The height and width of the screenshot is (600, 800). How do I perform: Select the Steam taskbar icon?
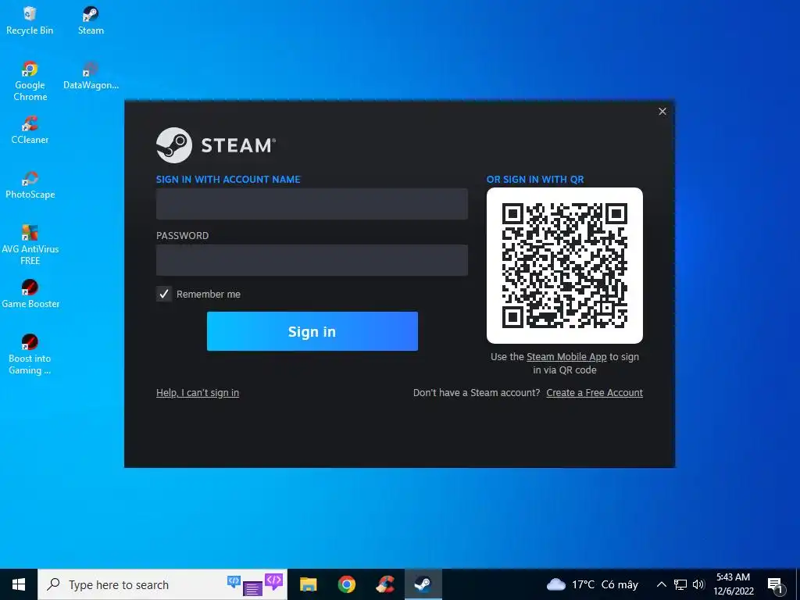[x=423, y=584]
